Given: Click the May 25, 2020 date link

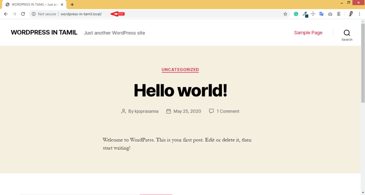Looking at the screenshot, I should tap(187, 111).
